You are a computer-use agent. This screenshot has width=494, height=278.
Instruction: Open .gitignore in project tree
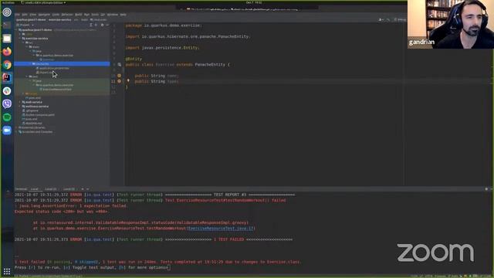click(32, 110)
